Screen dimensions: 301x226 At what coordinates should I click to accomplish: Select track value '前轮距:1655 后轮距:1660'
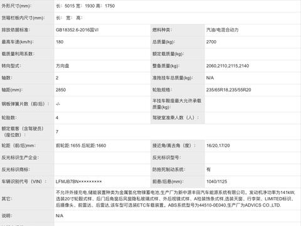coord(81,146)
